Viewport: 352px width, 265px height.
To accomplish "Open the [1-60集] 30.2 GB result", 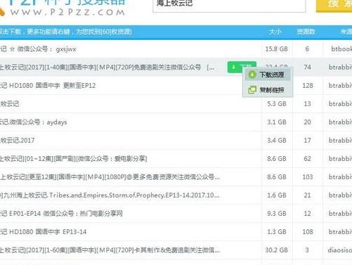I will point(176,250).
